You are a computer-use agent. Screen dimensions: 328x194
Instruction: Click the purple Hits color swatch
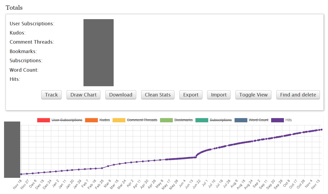pyautogui.click(x=277, y=120)
